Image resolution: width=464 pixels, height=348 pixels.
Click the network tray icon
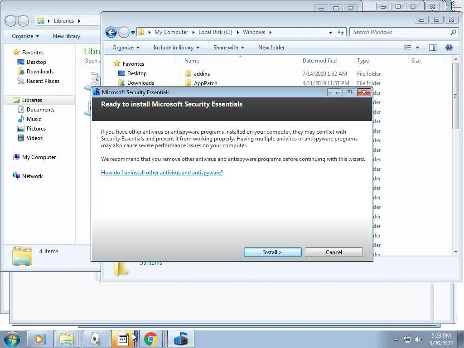click(x=407, y=339)
